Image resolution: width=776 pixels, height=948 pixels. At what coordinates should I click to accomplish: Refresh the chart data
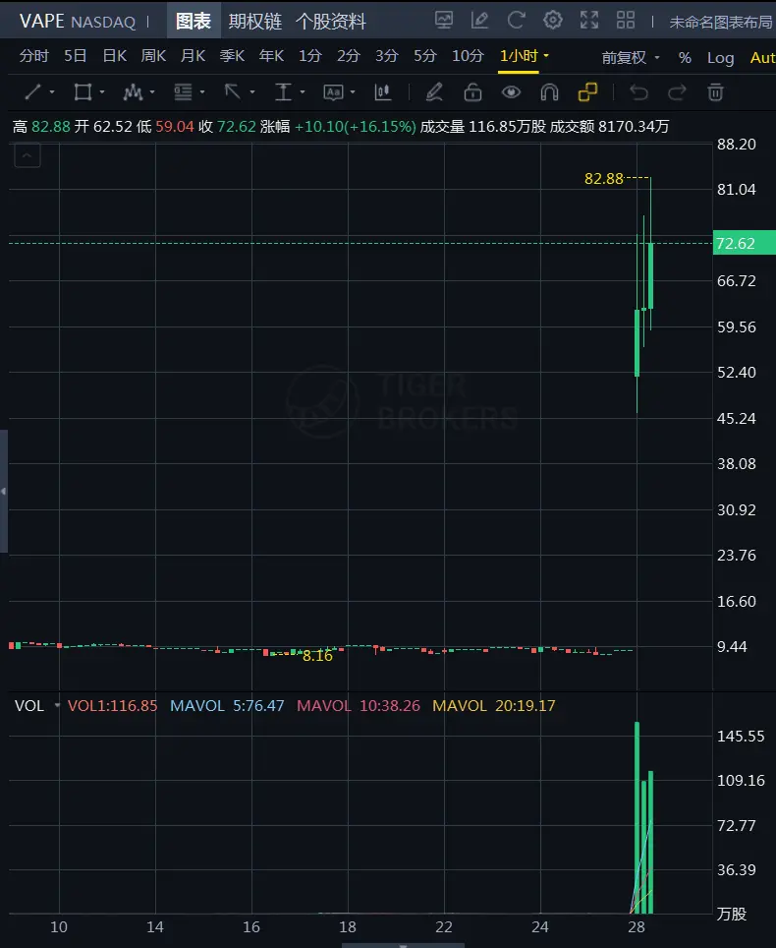(517, 21)
